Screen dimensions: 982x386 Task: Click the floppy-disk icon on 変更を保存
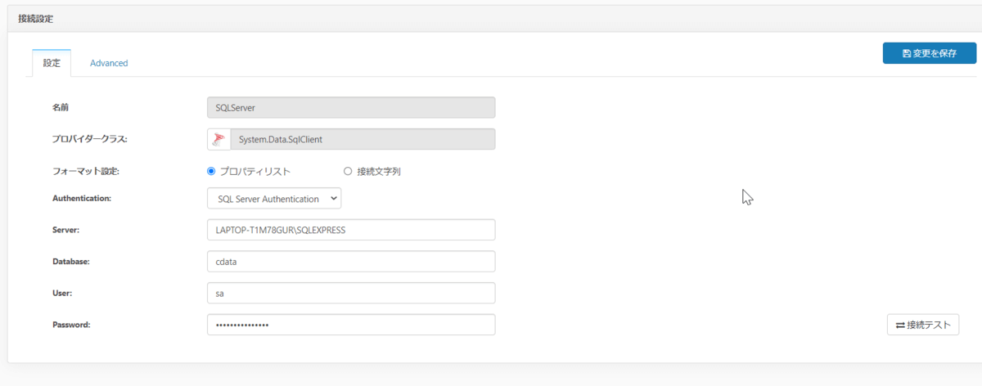tap(907, 54)
